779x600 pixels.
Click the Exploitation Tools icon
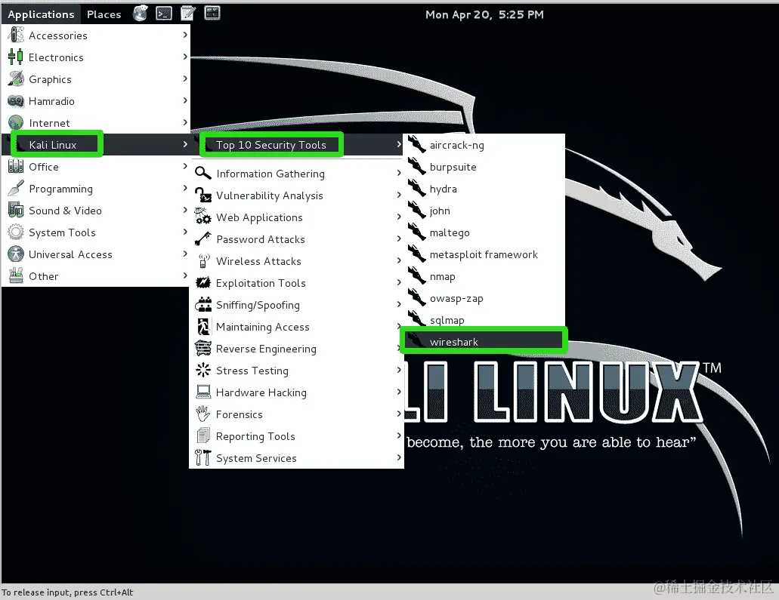pyautogui.click(x=202, y=282)
